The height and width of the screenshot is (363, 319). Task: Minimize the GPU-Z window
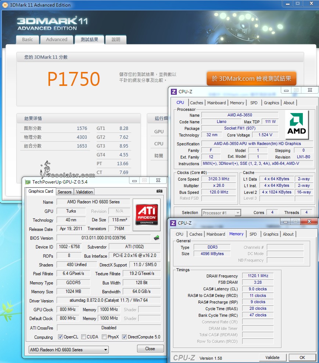135,181
